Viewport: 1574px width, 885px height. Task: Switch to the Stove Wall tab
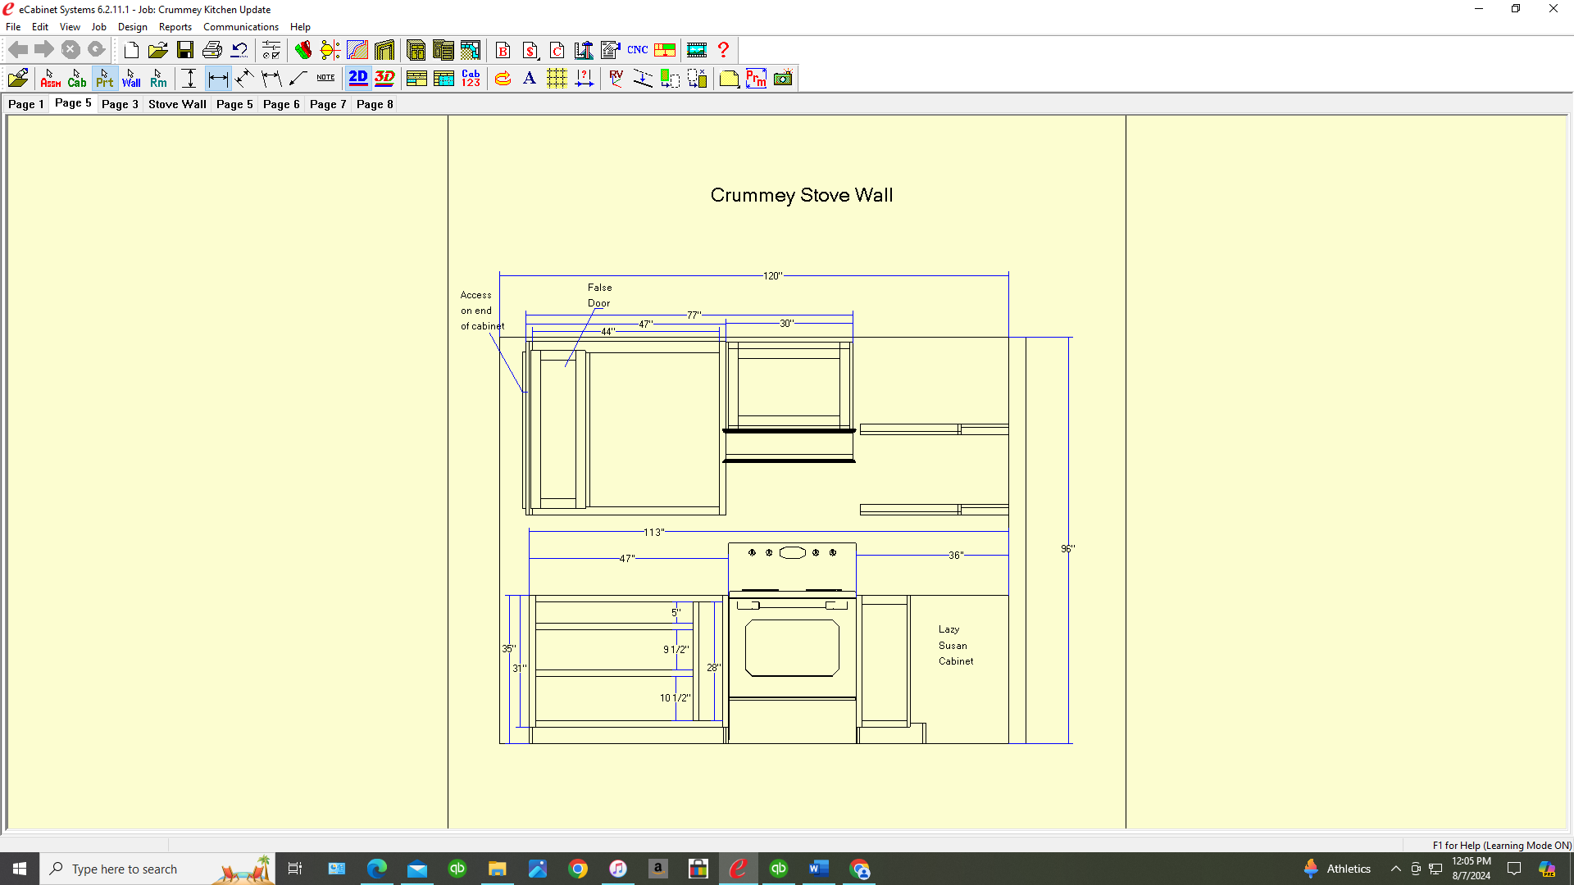point(177,104)
